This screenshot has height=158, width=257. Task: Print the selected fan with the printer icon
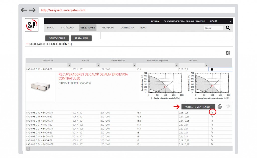pyautogui.click(x=220, y=107)
